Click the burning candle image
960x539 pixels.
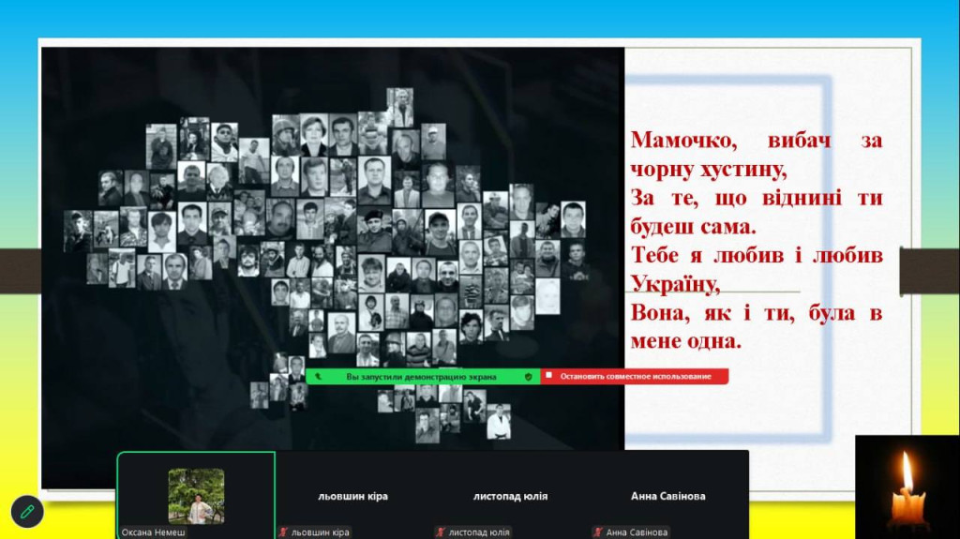tap(907, 487)
